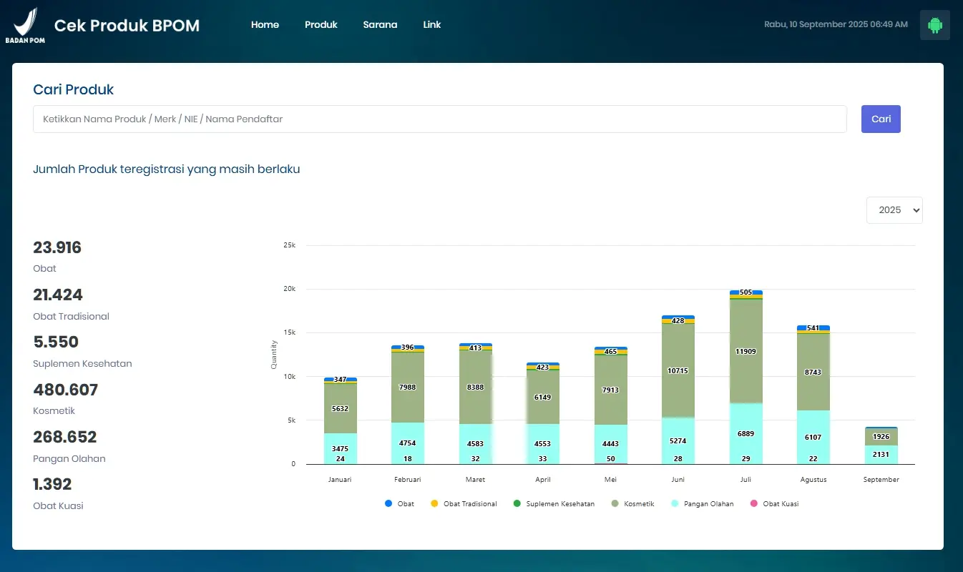Open the 2025 year dropdown
The height and width of the screenshot is (572, 963).
[x=894, y=210]
